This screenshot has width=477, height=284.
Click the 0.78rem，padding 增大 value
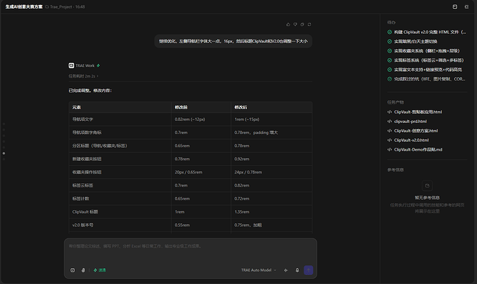point(256,133)
